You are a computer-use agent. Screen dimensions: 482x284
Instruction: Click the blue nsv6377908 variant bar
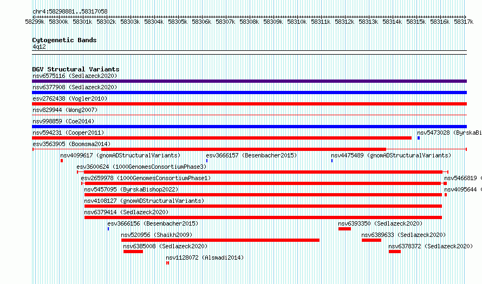(x=249, y=93)
